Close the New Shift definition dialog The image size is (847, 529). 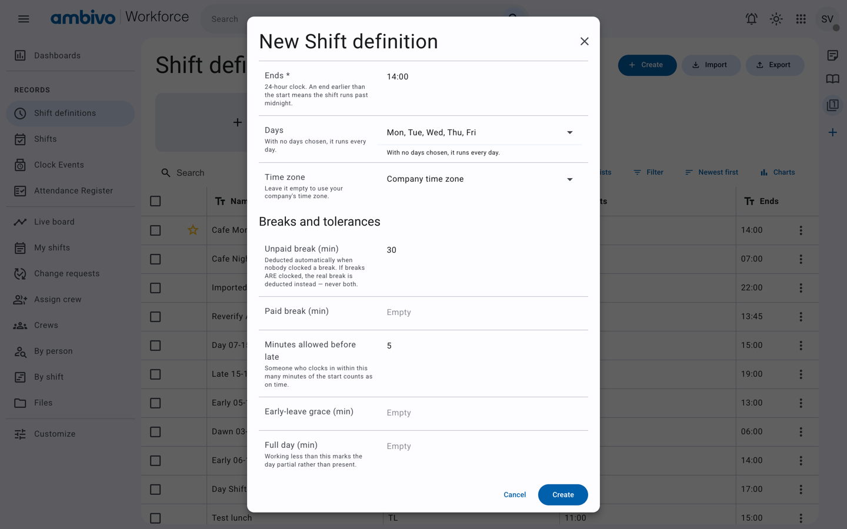(x=584, y=41)
